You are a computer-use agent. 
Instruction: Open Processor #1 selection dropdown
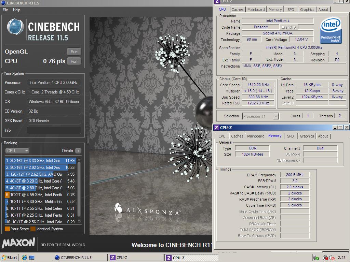[x=260, y=116]
